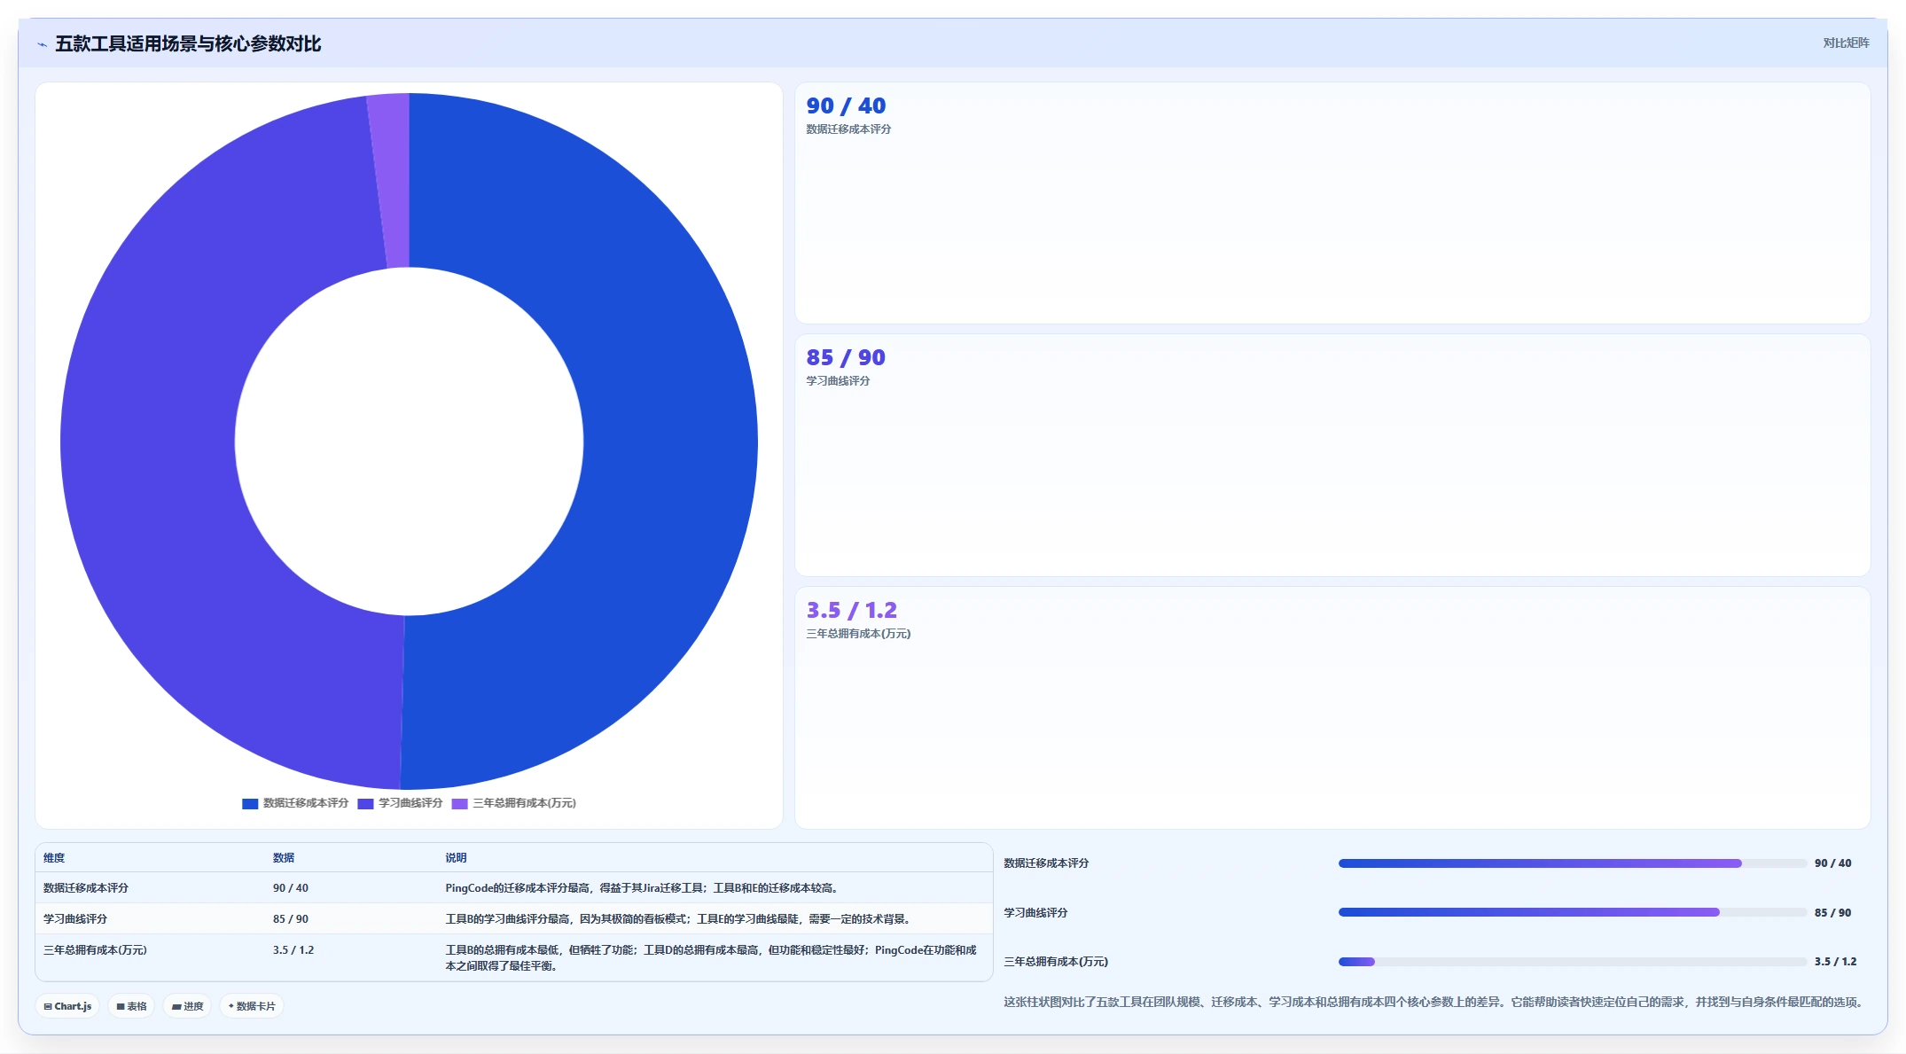
Task: Click the page title 五款工具适用场景与核心参数对比
Action: [188, 44]
